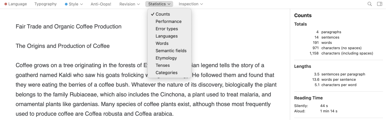386x120 pixels.
Task: Open the Revision dropdown menu
Action: pos(130,4)
